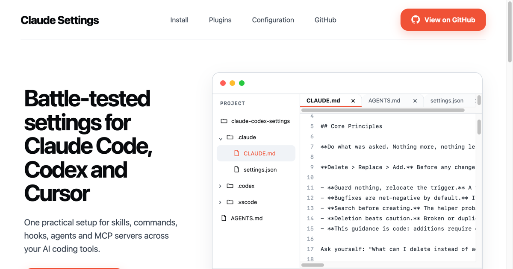Open the Plugins nav link
Image resolution: width=513 pixels, height=269 pixels.
pos(220,20)
